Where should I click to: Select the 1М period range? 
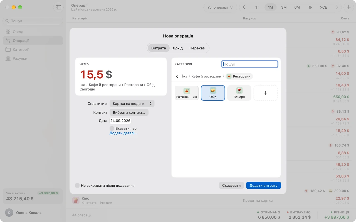tap(270, 7)
